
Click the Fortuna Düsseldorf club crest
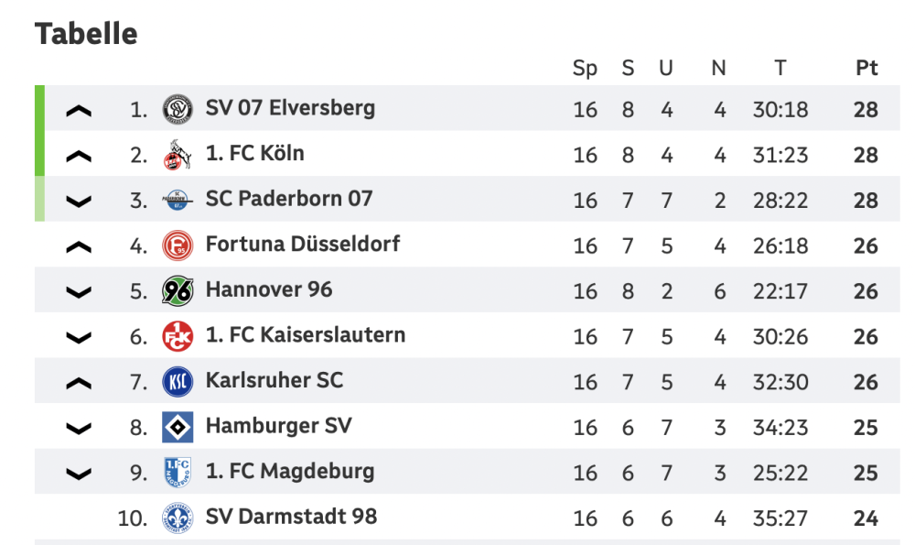(x=178, y=245)
